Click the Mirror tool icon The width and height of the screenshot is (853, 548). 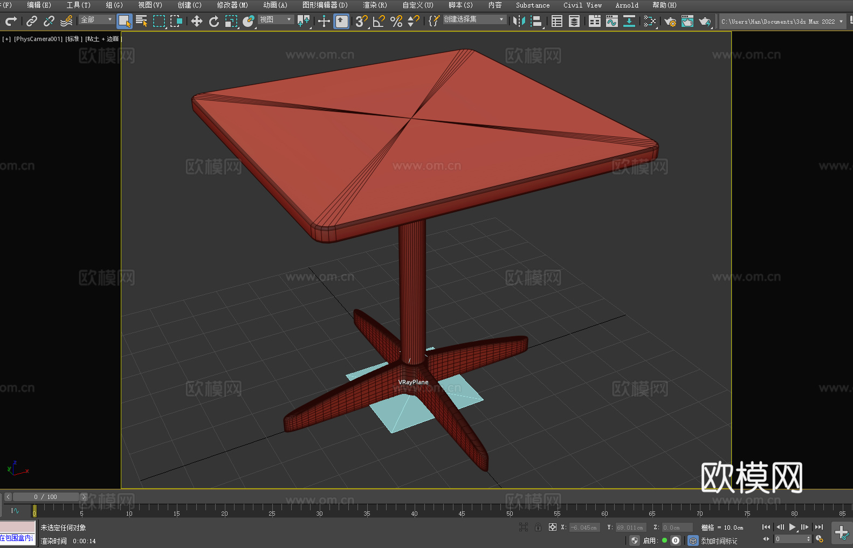pyautogui.click(x=519, y=21)
